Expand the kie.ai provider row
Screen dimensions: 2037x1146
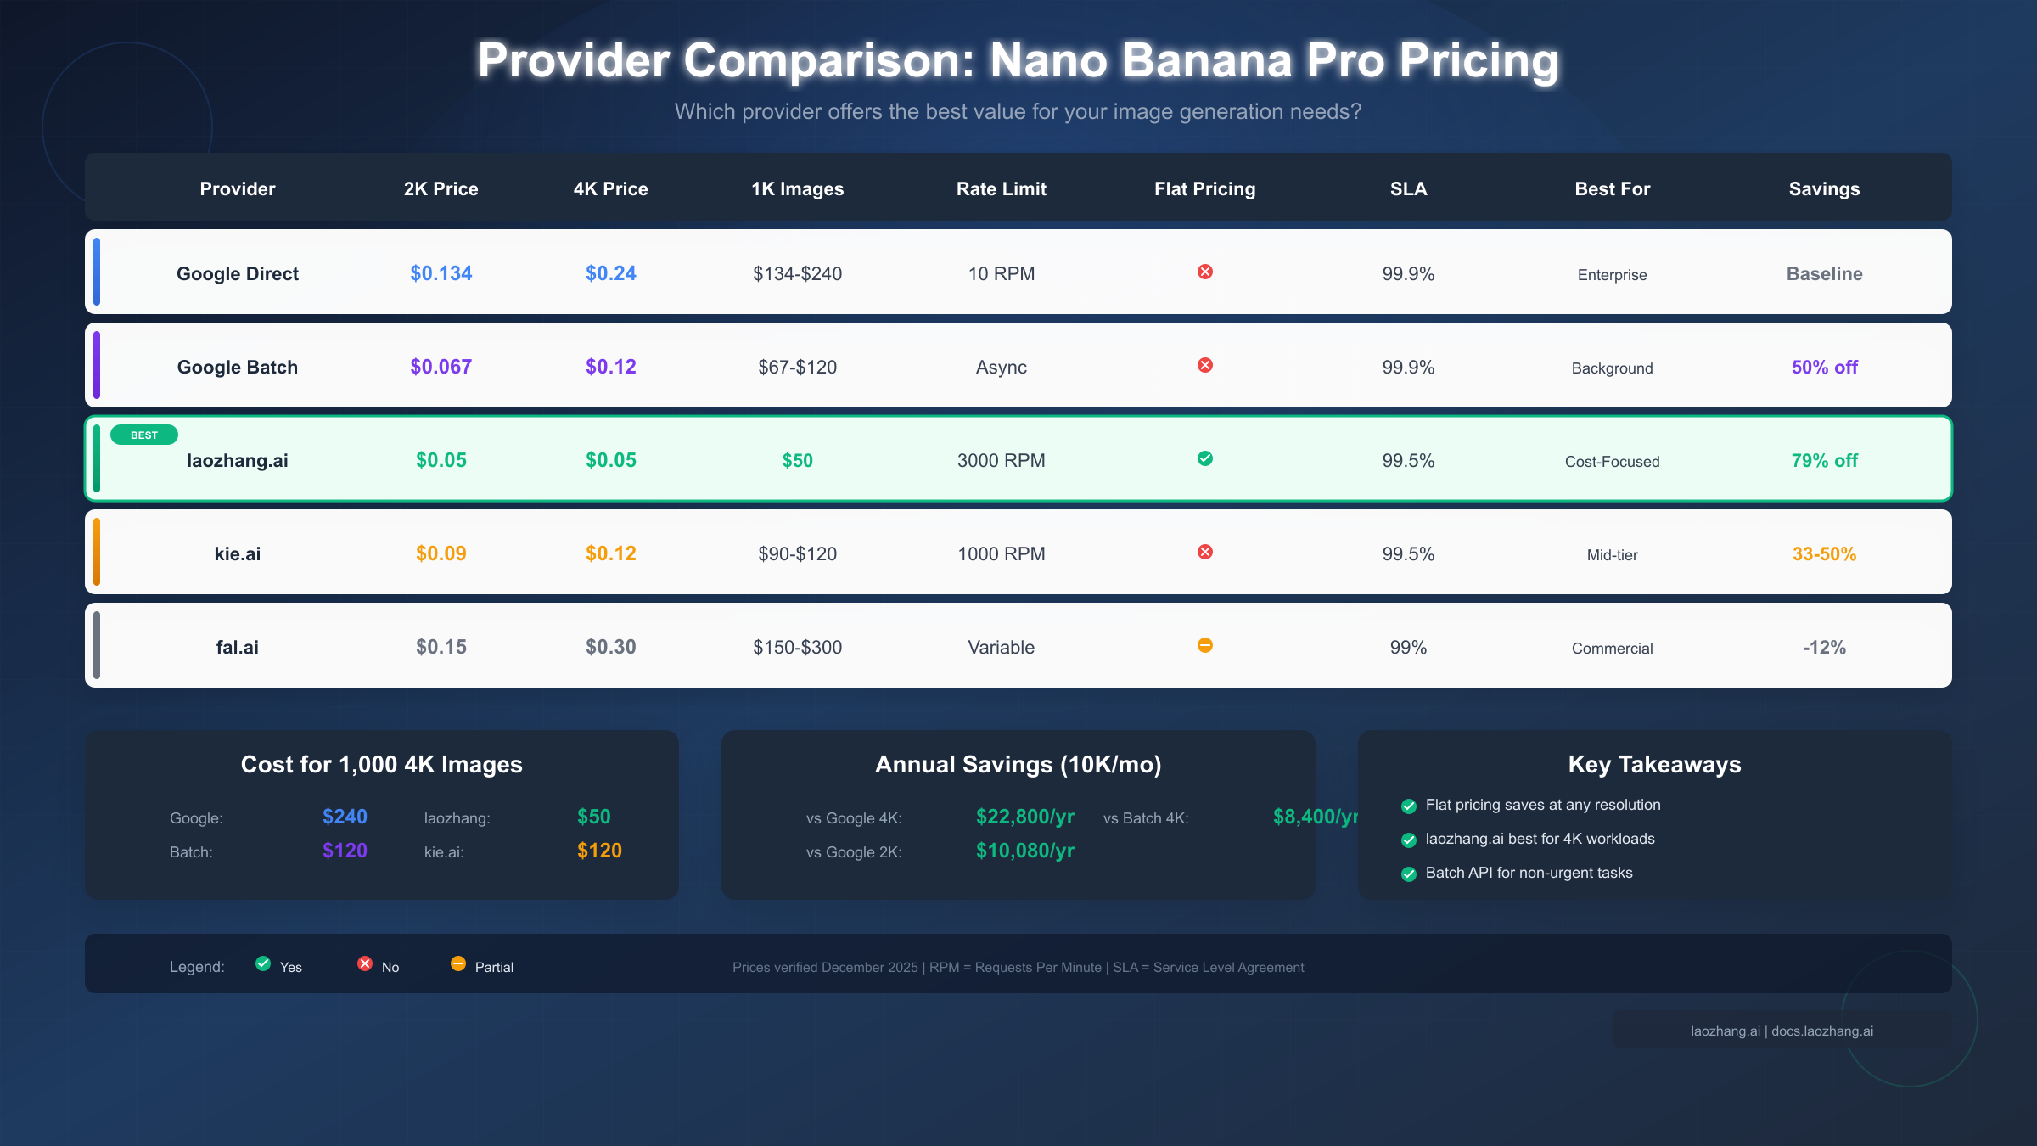tap(238, 553)
